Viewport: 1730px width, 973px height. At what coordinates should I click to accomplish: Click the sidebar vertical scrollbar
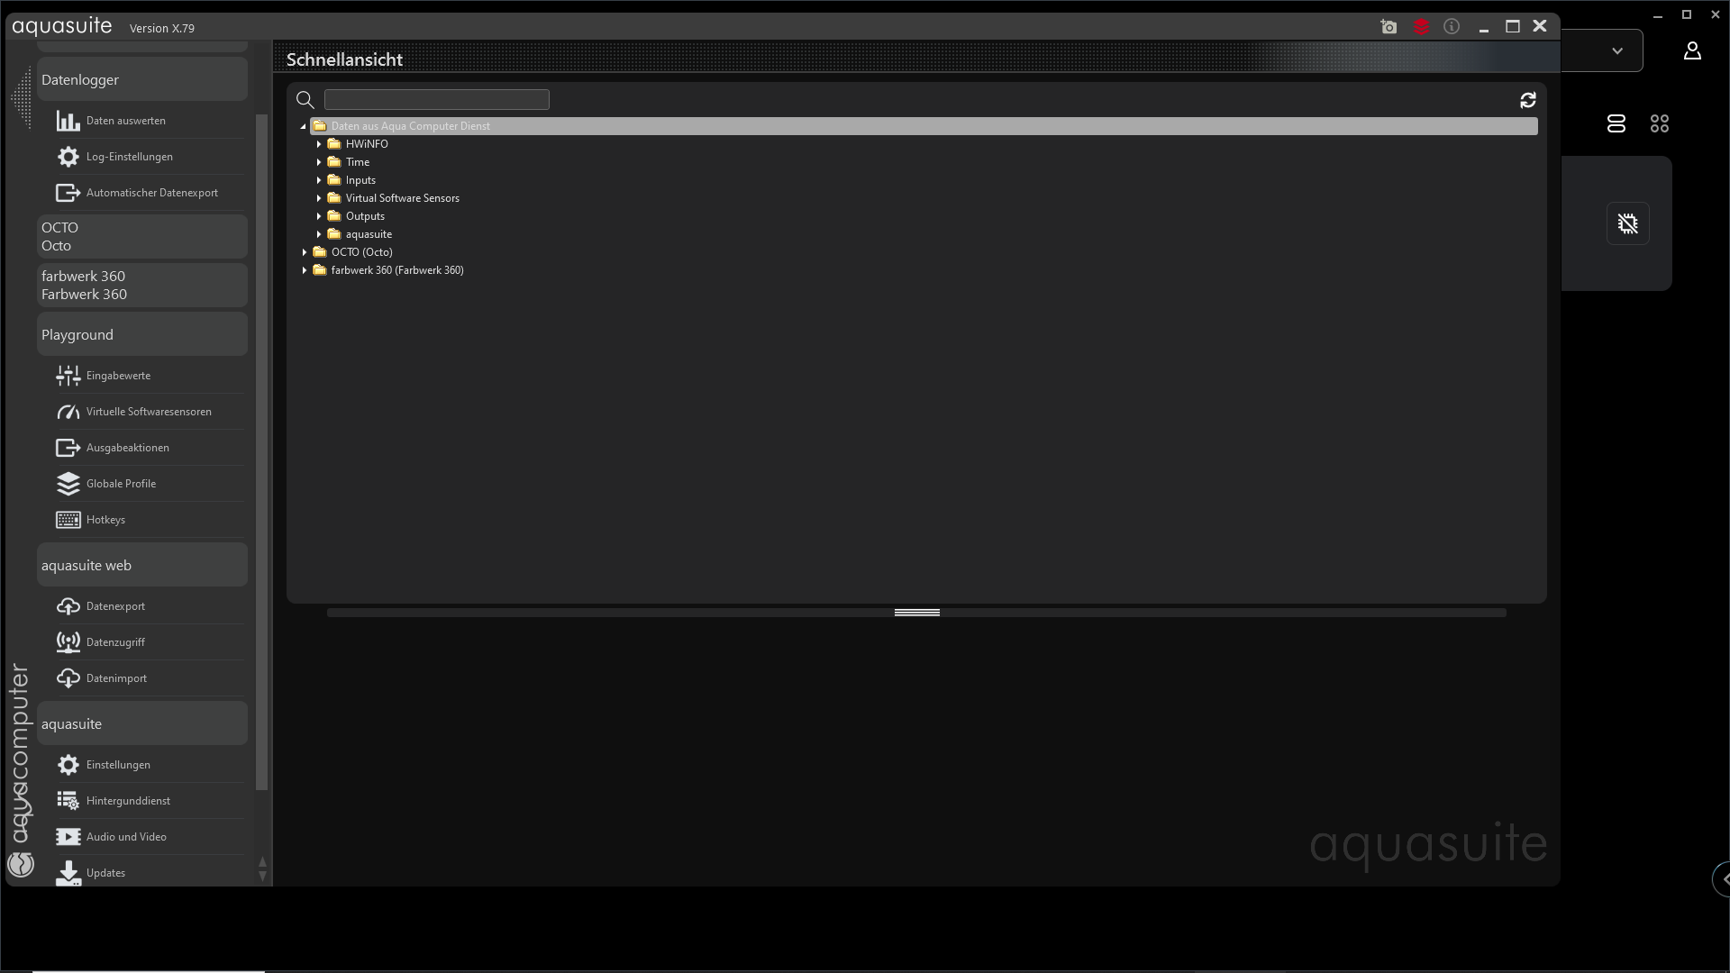262,452
